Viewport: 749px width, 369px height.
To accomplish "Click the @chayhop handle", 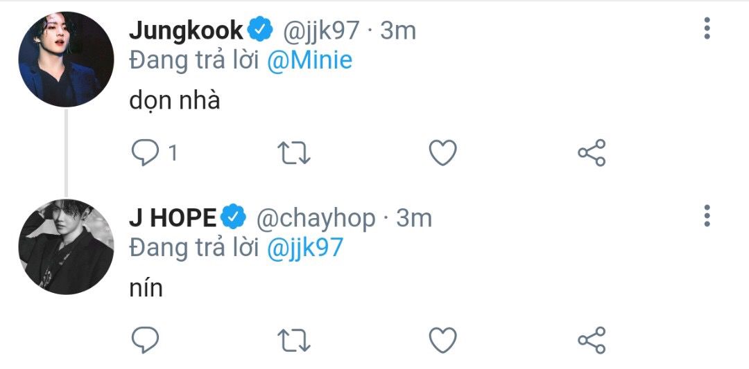I will point(316,218).
